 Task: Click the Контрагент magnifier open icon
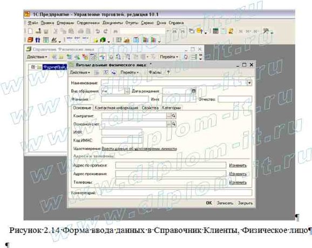point(173,116)
